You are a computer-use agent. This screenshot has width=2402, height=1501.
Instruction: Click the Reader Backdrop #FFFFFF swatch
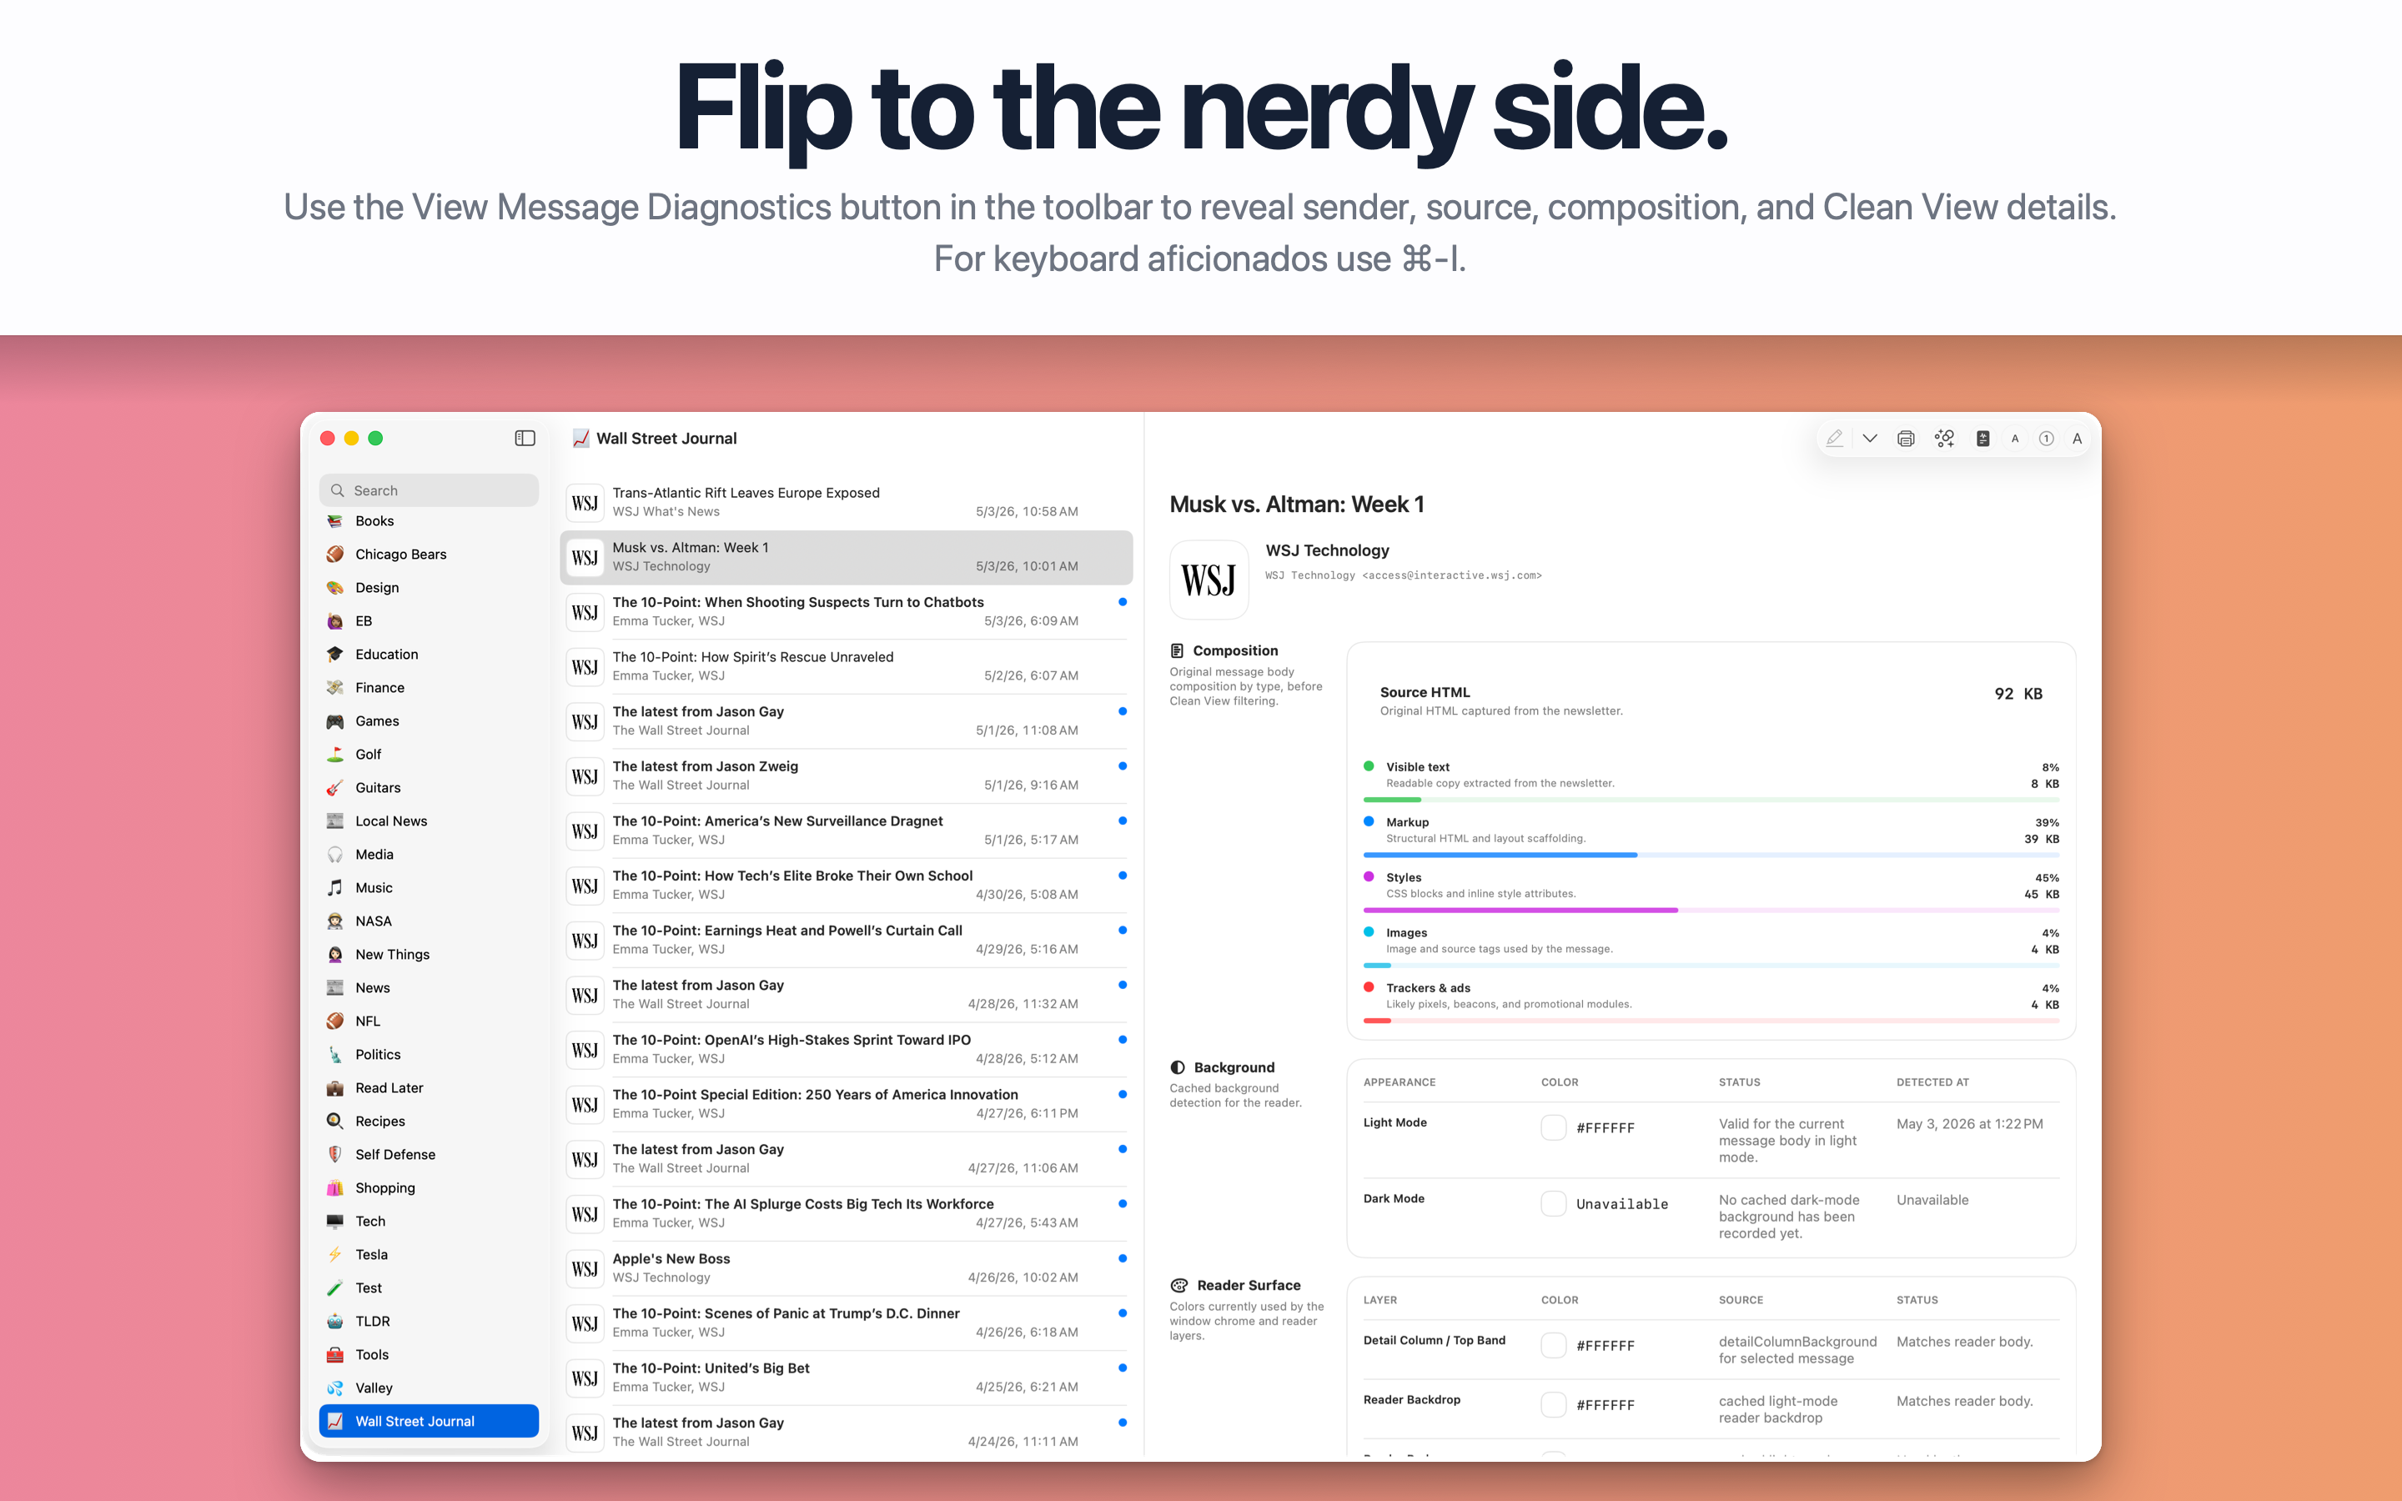point(1553,1405)
